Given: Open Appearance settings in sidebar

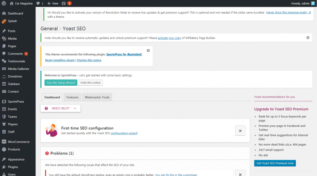Looking at the screenshot, I should click(x=16, y=159).
